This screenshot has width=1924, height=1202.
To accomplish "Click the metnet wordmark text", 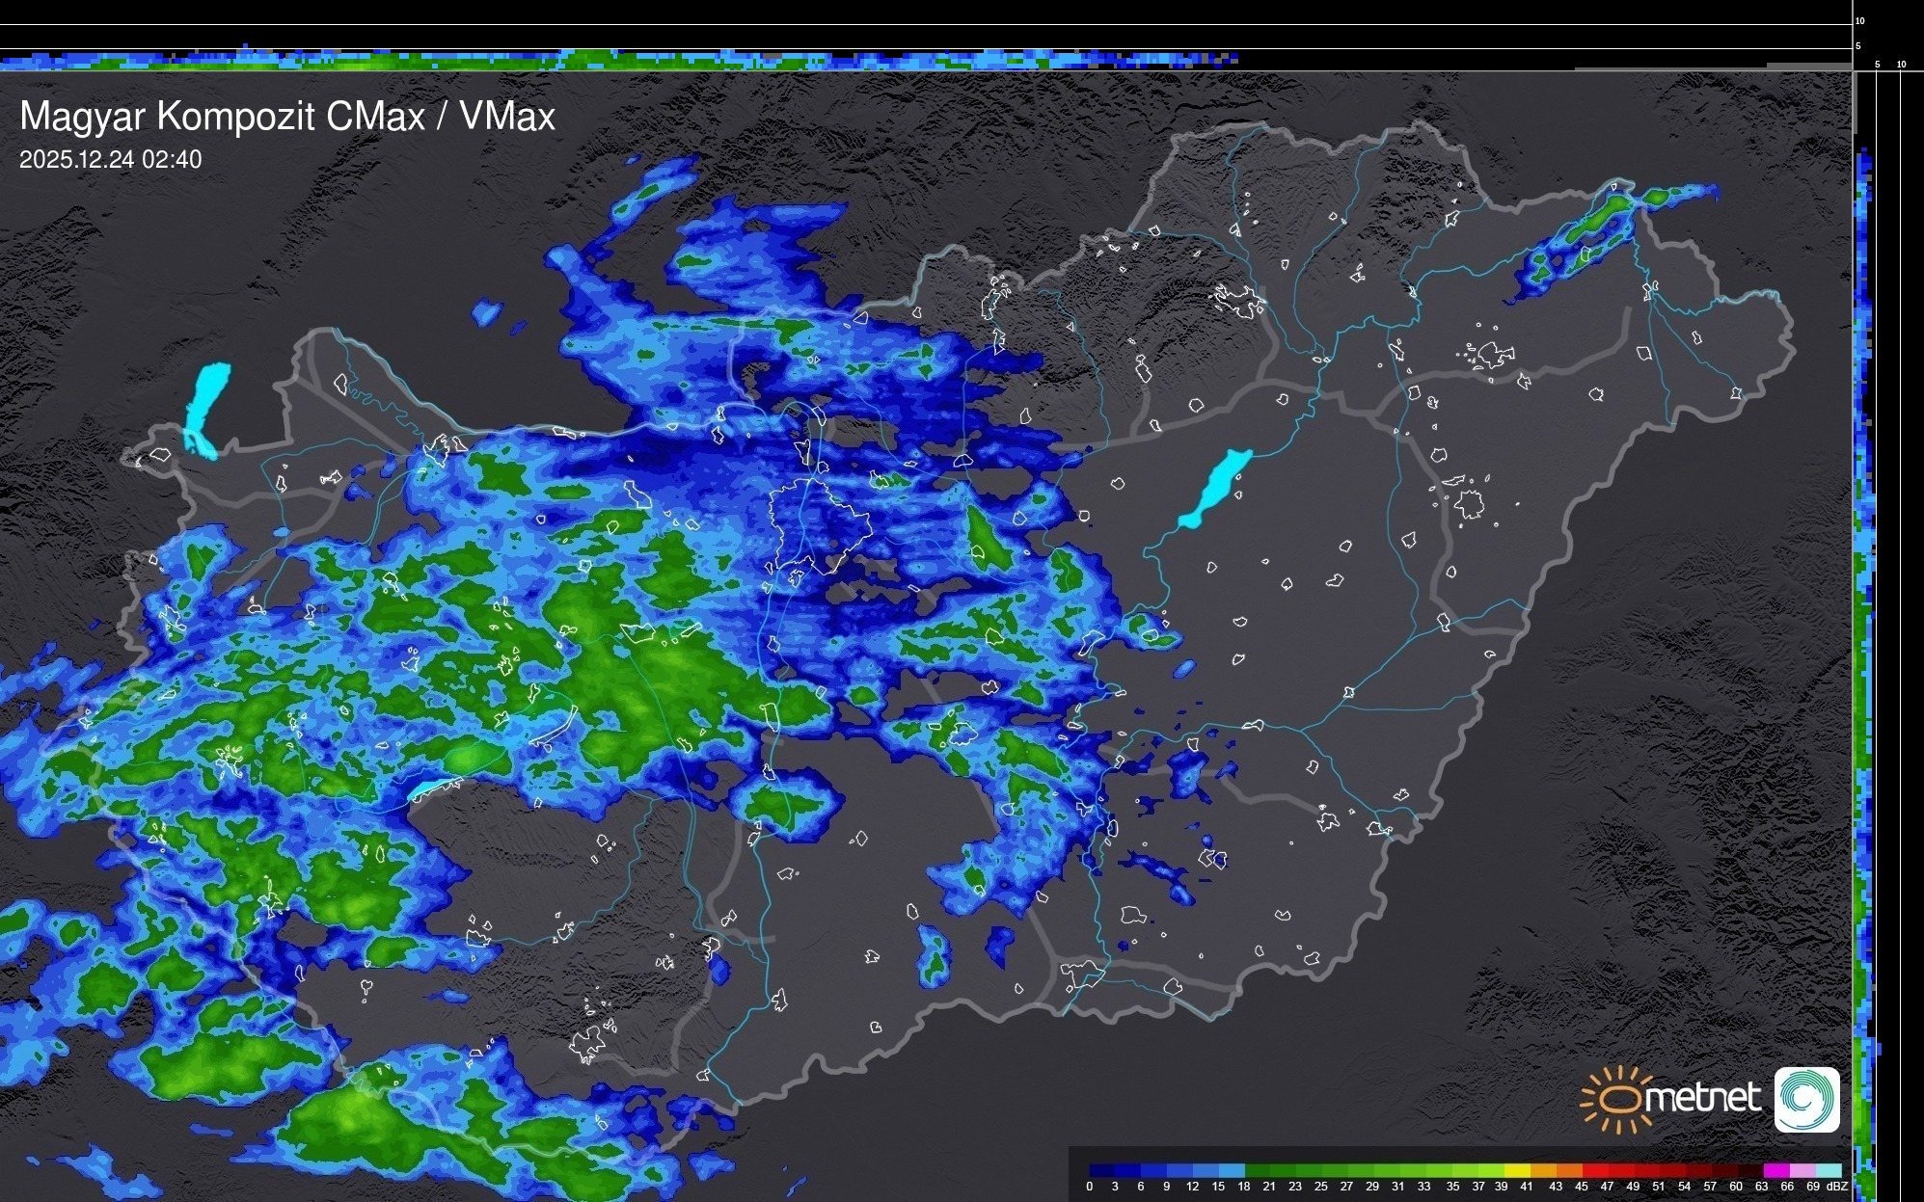I will pyautogui.click(x=1702, y=1098).
